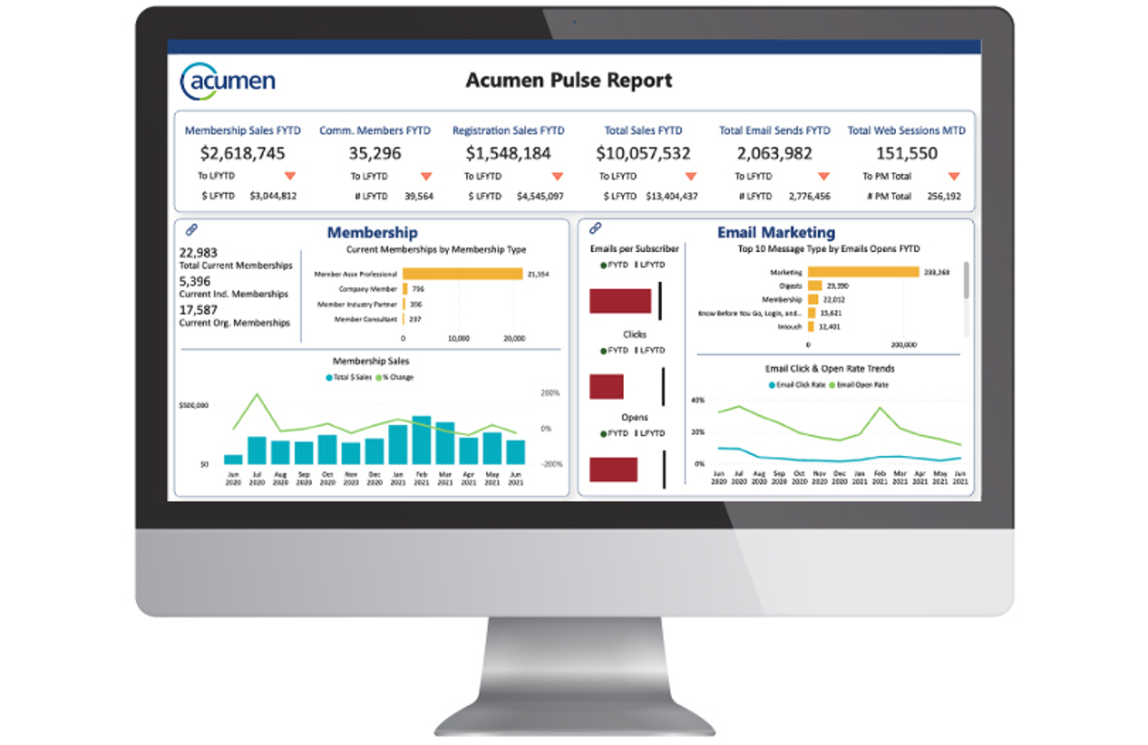Click the Total $ Sales legend marker
This screenshot has height=745, width=1148.
tap(328, 377)
